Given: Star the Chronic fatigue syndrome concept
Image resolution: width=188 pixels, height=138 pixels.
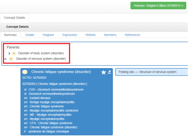Looking at the screenshot, I should point(104,72).
